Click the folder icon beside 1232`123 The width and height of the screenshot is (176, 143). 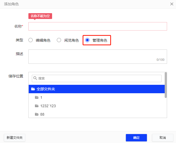pyautogui.click(x=37, y=106)
